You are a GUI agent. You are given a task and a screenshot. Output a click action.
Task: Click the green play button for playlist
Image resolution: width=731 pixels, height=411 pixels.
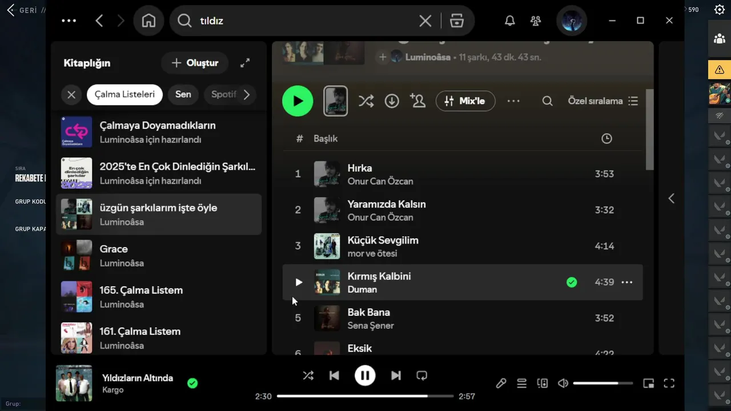click(x=298, y=101)
